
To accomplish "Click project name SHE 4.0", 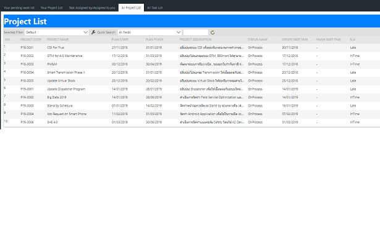I will (x=53, y=123).
